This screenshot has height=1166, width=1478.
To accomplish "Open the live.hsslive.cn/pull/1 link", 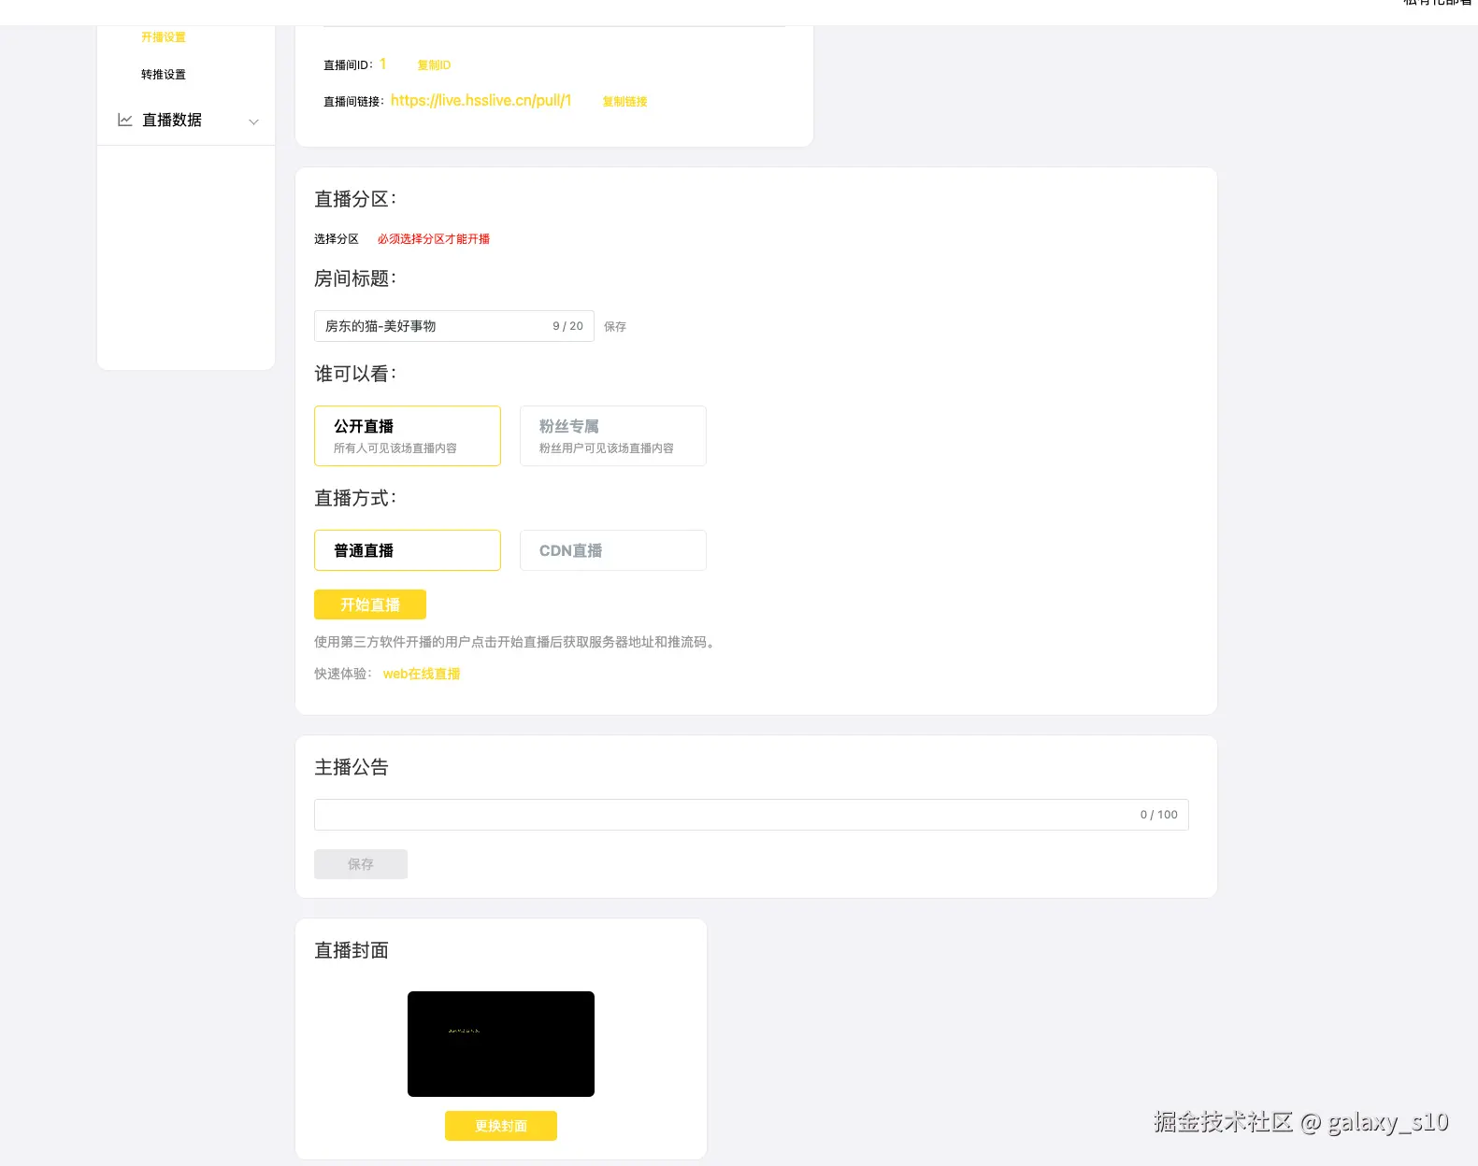I will pyautogui.click(x=481, y=100).
